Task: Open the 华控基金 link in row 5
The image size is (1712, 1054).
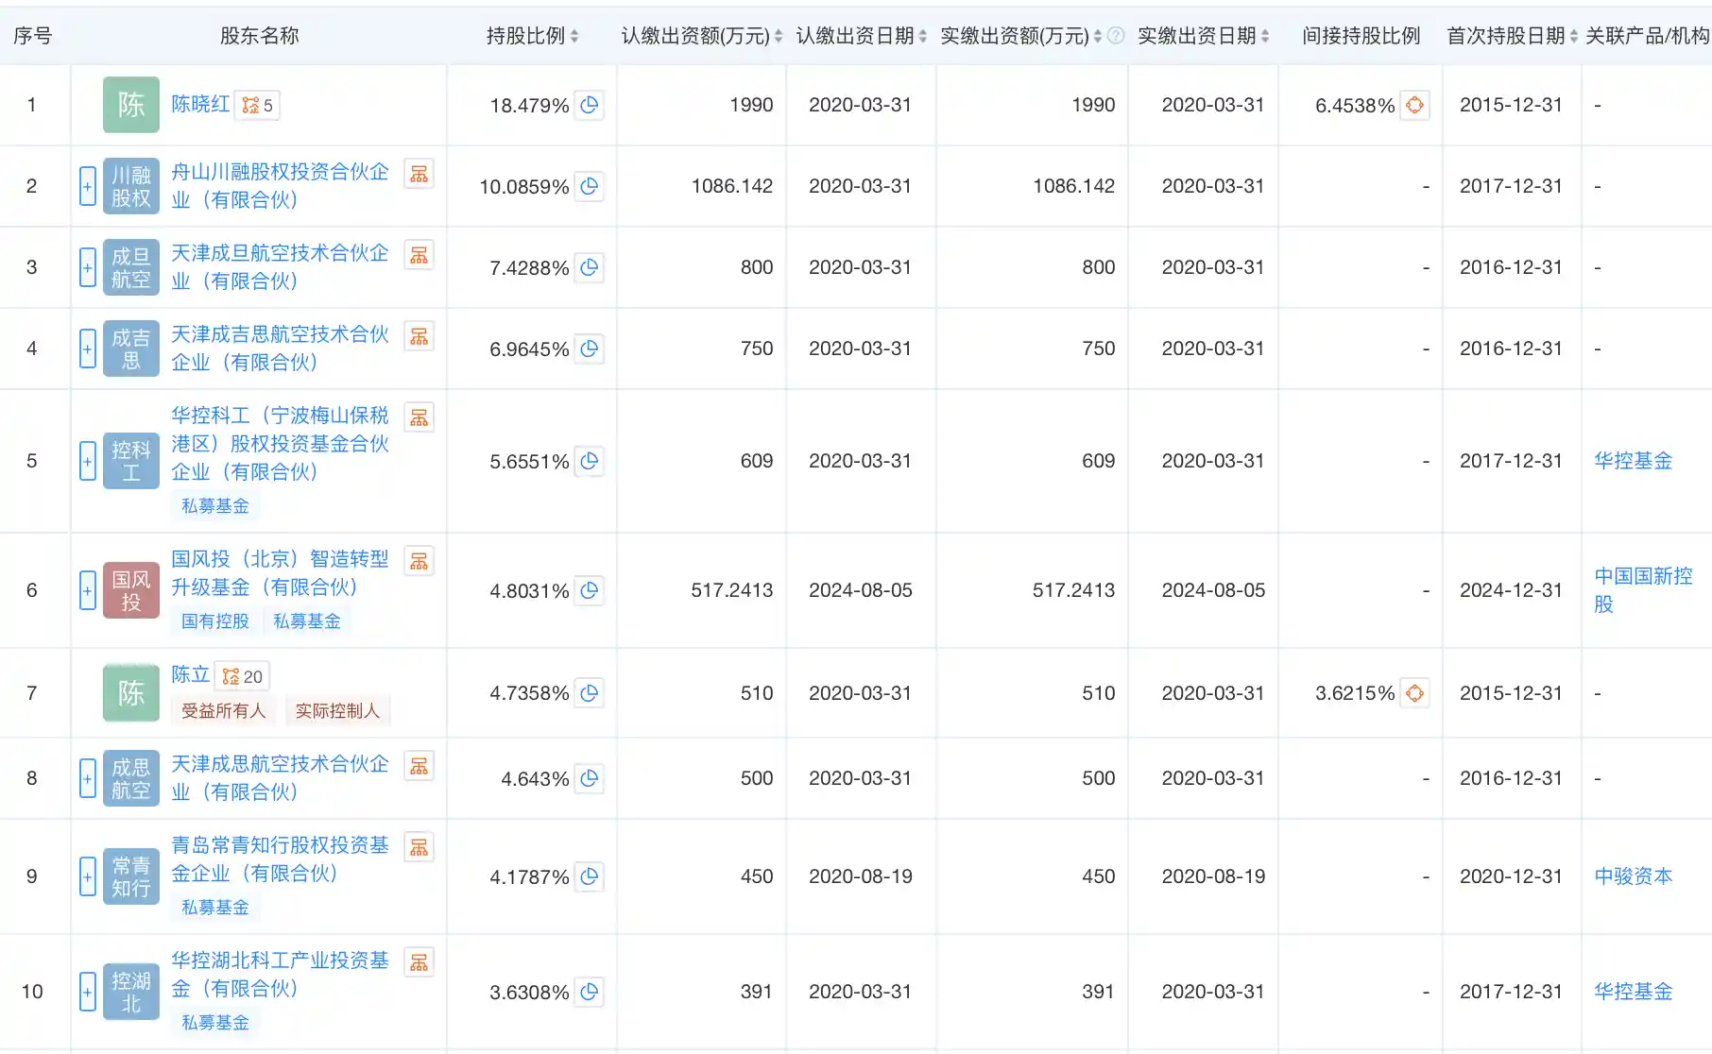Action: [1634, 461]
